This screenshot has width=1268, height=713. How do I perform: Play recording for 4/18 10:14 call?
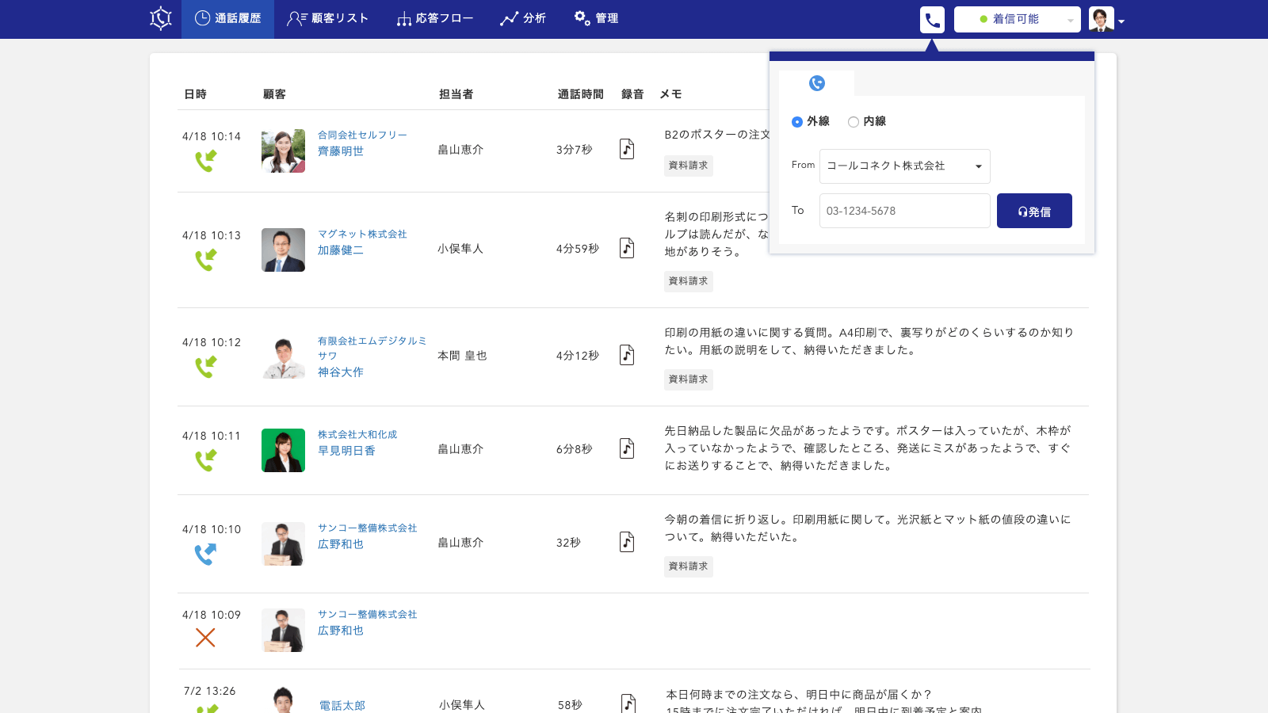627,149
